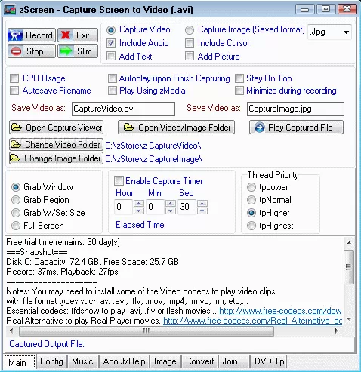Click the C:\zStore\z CaptureVideo\ path text
Screen dimensions: 361x372
[x=153, y=146]
